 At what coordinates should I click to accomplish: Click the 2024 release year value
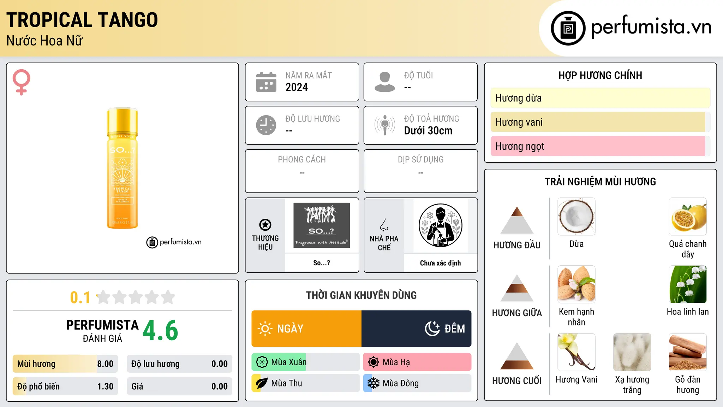[297, 87]
